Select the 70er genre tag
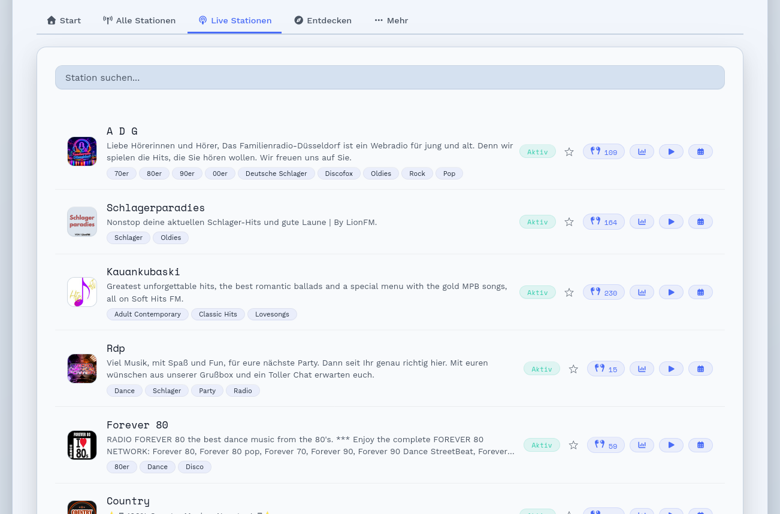Image resolution: width=780 pixels, height=514 pixels. pyautogui.click(x=122, y=174)
